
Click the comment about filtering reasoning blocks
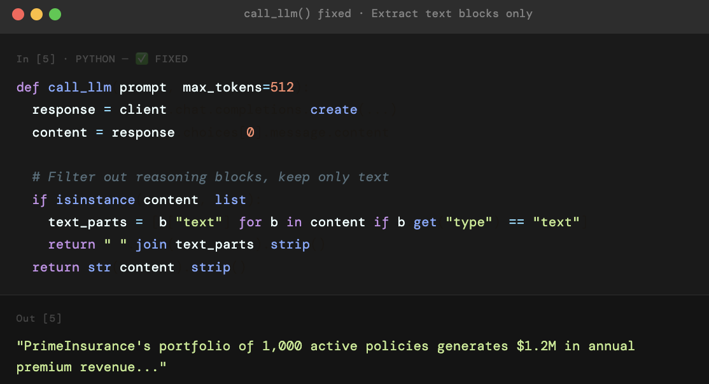(210, 177)
